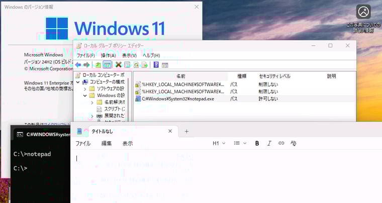382x203 pixels.
Task: Expand the 展開された tree node
Action: coord(92,117)
